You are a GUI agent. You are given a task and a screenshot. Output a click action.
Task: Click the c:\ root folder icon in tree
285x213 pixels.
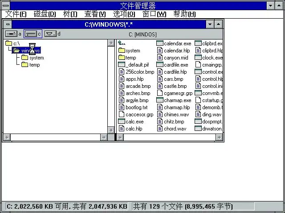pyautogui.click(x=8, y=43)
